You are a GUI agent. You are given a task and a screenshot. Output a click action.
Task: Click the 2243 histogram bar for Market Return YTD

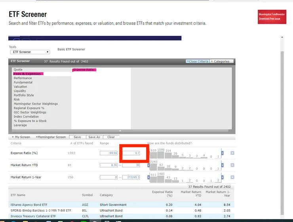pos(153,167)
